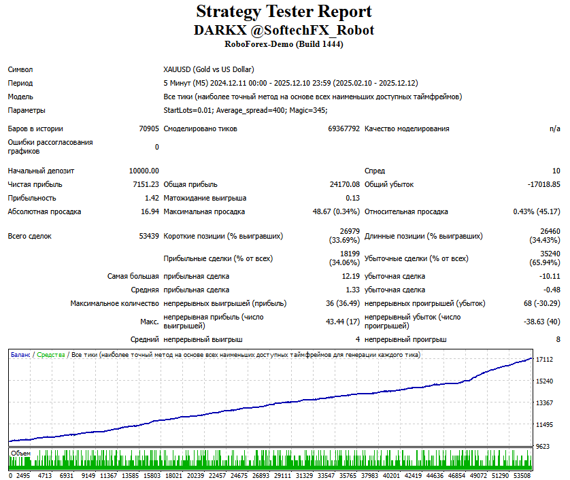
Task: Select the -0.48 average loss trade value
Action: [552, 290]
